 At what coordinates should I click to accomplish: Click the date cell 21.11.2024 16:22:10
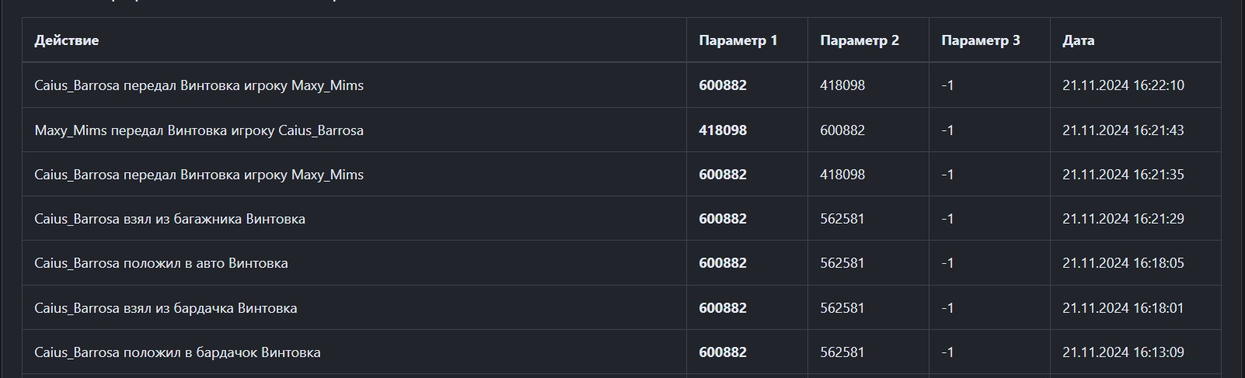coord(1123,85)
